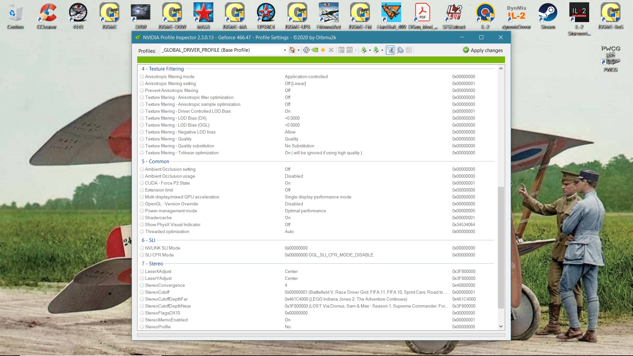The width and height of the screenshot is (633, 356).
Task: Open the Cestino recycle bin desktop icon
Action: [15, 16]
